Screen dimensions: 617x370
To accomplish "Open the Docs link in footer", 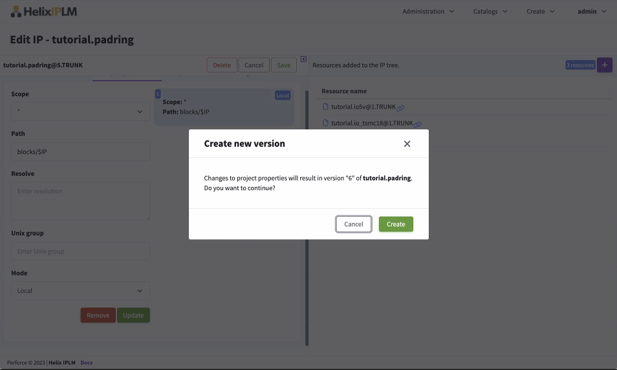I will point(86,362).
